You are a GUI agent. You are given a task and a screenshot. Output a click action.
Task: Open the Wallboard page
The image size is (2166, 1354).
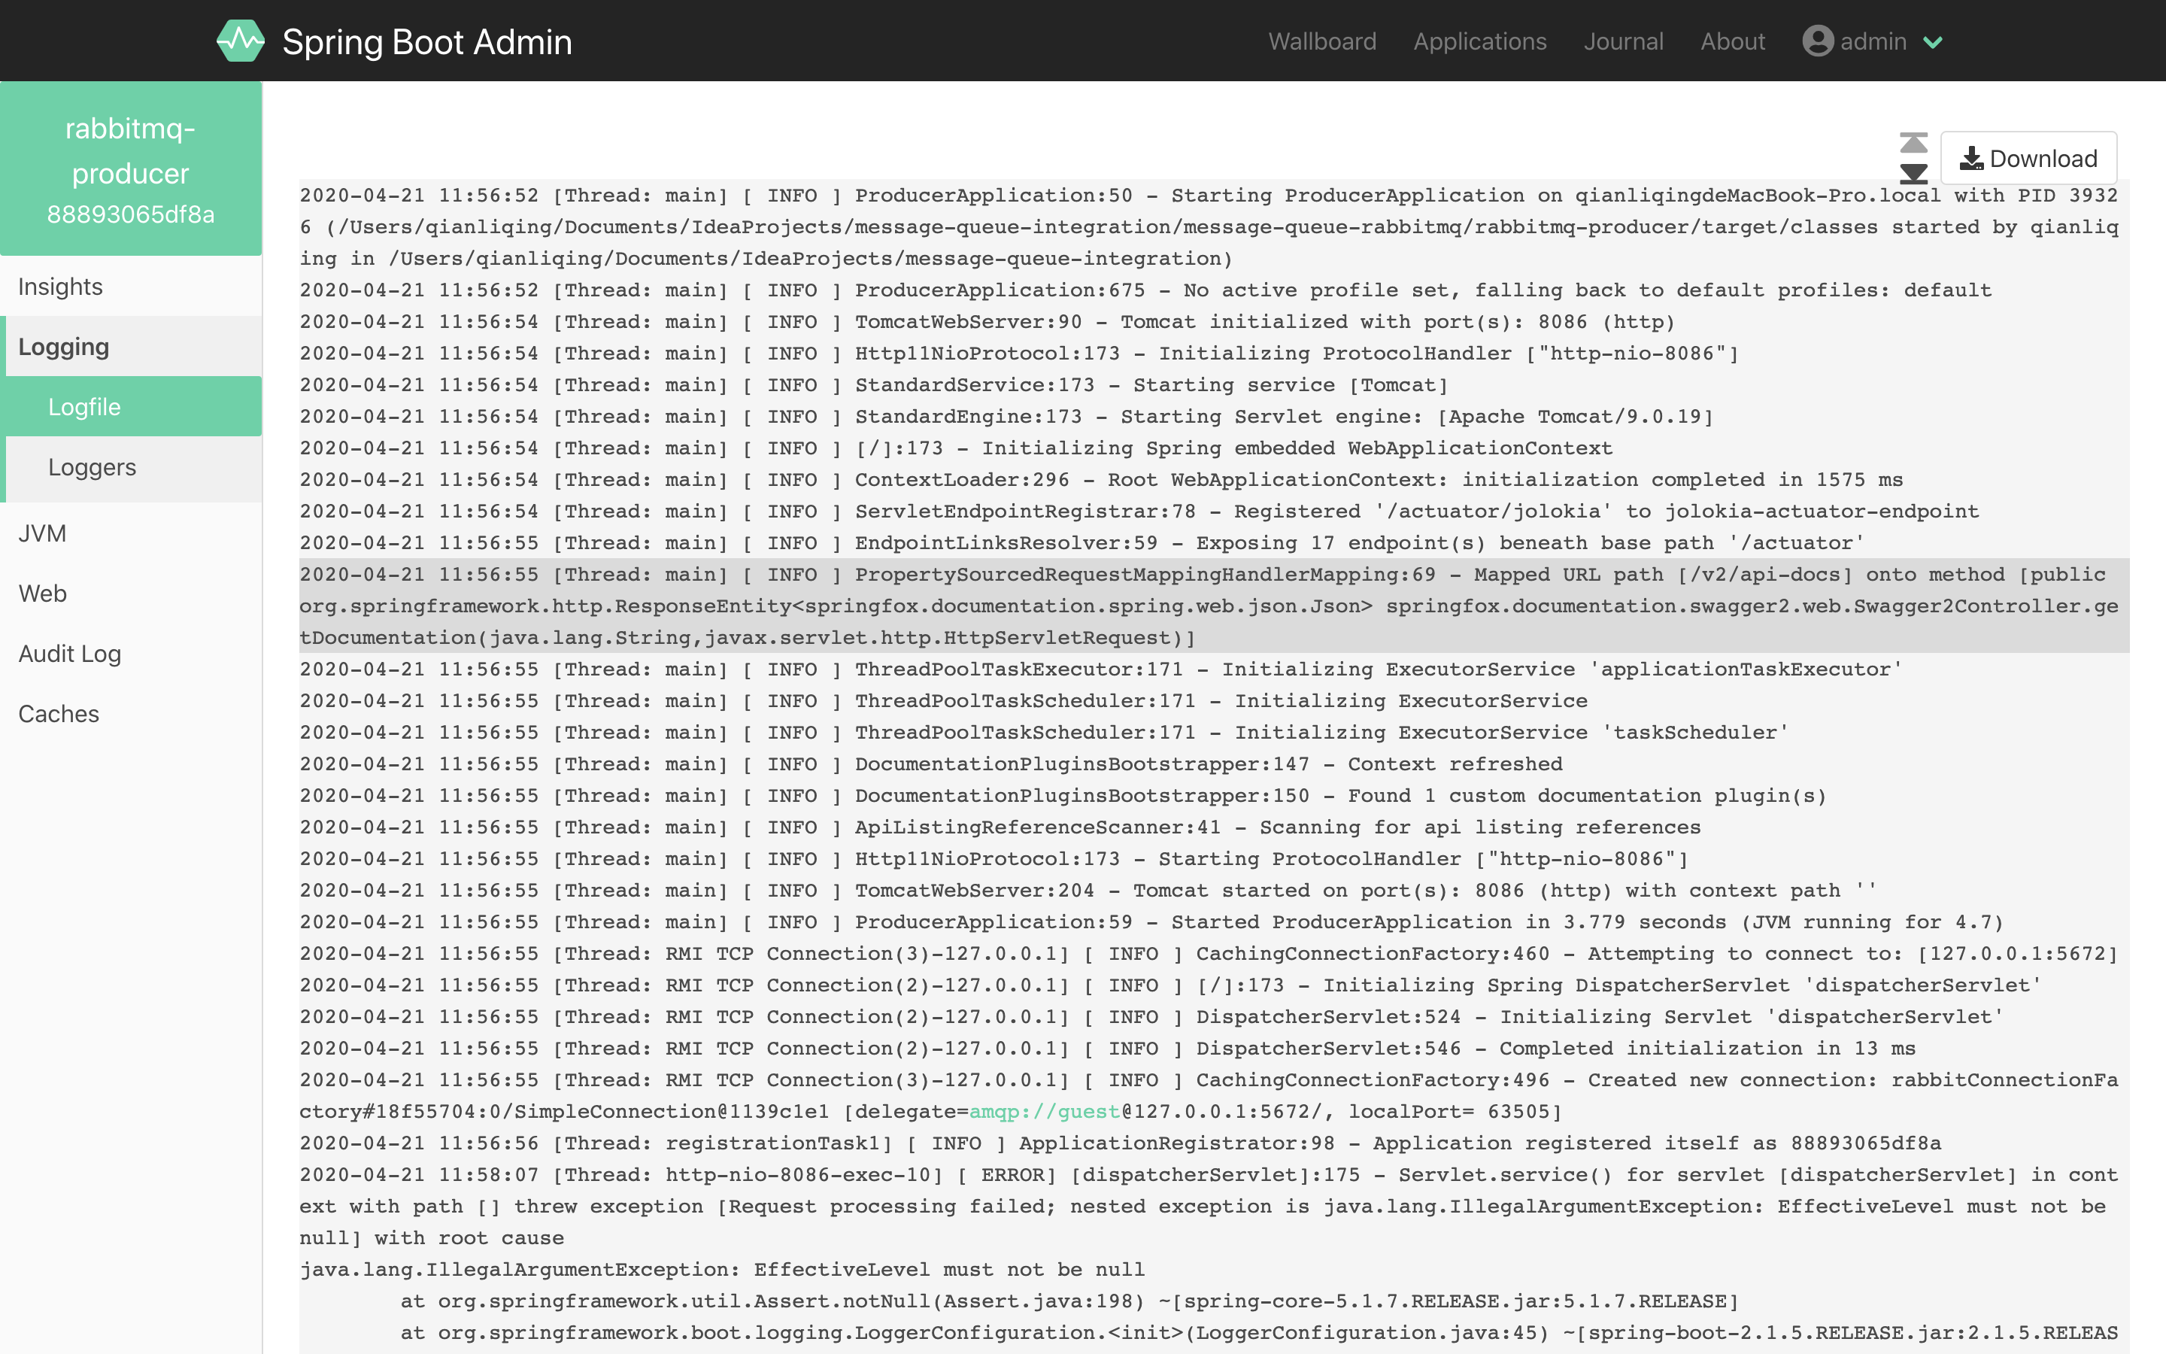1321,41
